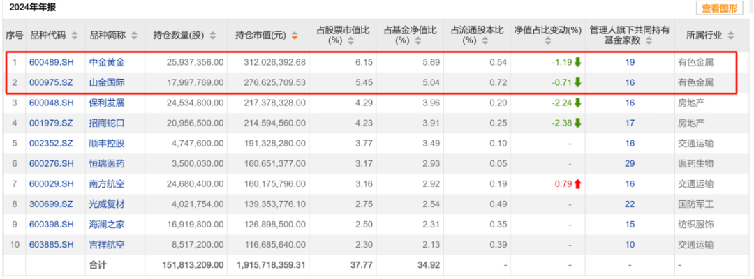Screen dimensions: 754x279
Task: Select 纺织服饰 industry cell
Action: (x=695, y=225)
